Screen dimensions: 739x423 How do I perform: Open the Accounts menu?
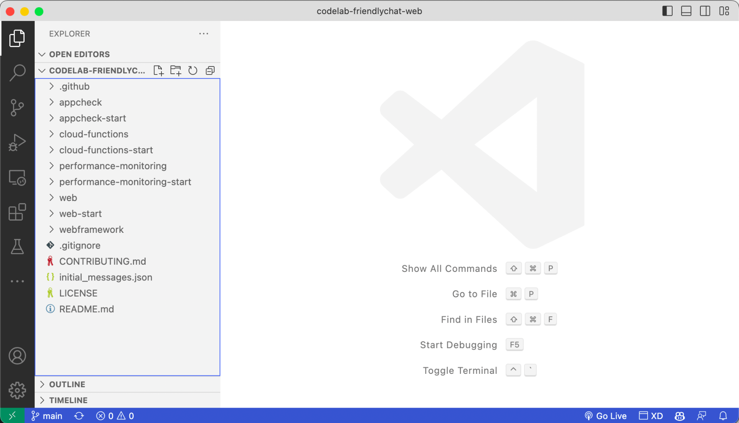click(17, 356)
